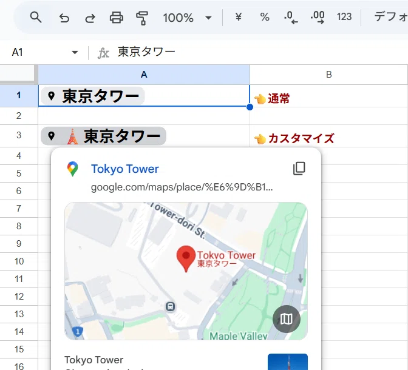Select row 2 header

19,116
